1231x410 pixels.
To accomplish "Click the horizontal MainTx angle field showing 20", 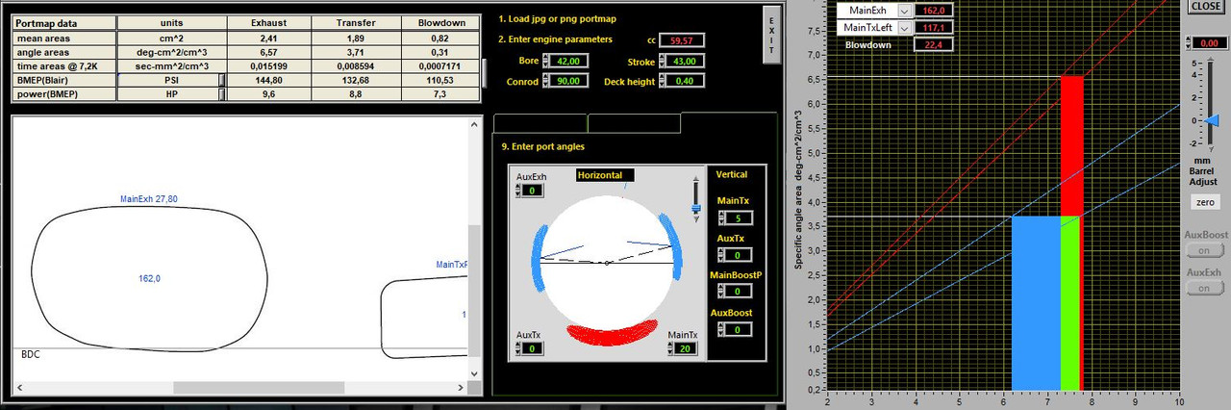I will [x=686, y=348].
